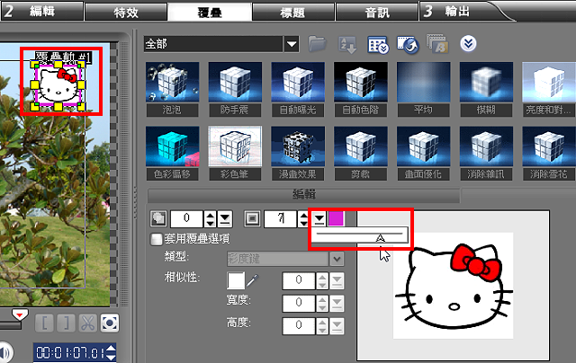
Task: Select the 色彩偏移 filter thumbnail
Action: click(172, 146)
